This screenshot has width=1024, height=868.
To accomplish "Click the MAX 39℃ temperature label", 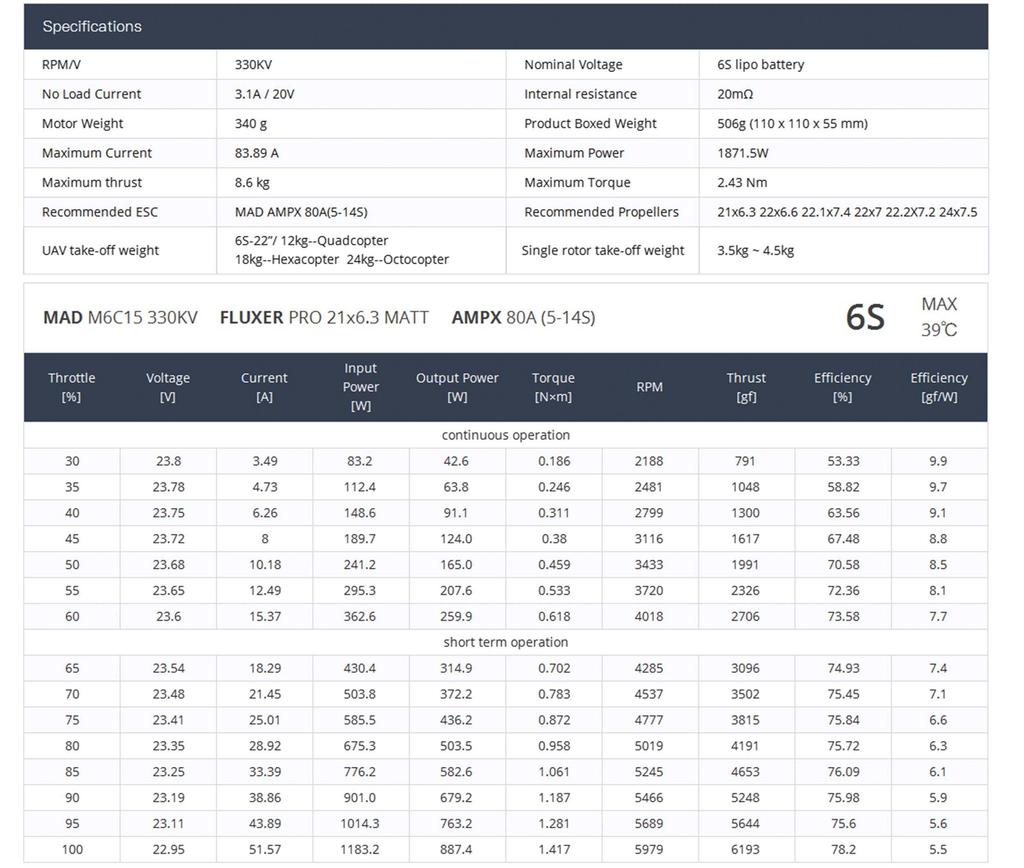I will click(938, 317).
